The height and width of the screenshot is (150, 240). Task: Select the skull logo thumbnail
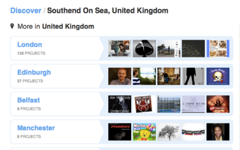click(218, 76)
